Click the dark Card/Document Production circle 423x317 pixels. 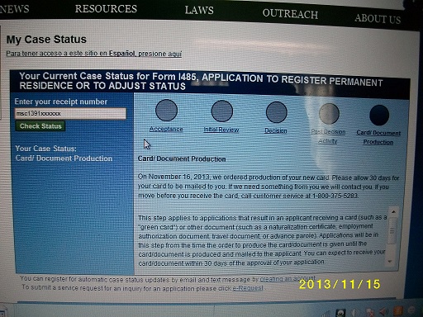pyautogui.click(x=379, y=115)
